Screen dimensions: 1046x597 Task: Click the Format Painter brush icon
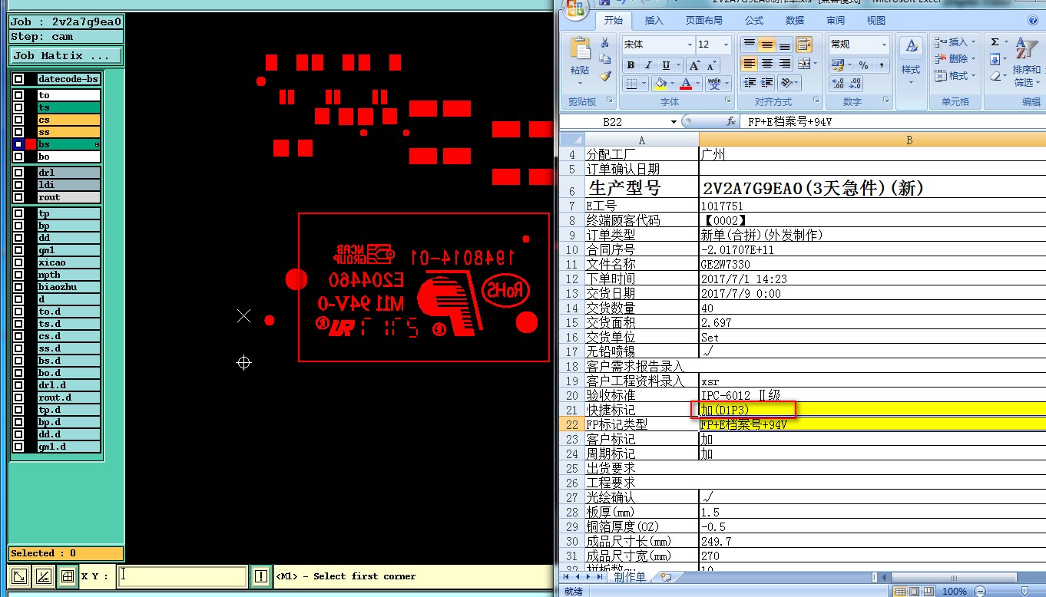pyautogui.click(x=604, y=77)
